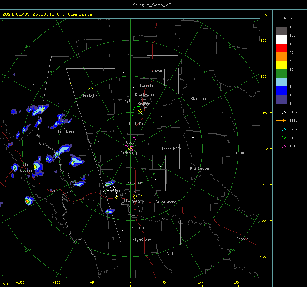The height and width of the screenshot is (287, 307).
Task: Click the dark gray 130-160 legend swatch
Action: coord(281,31)
